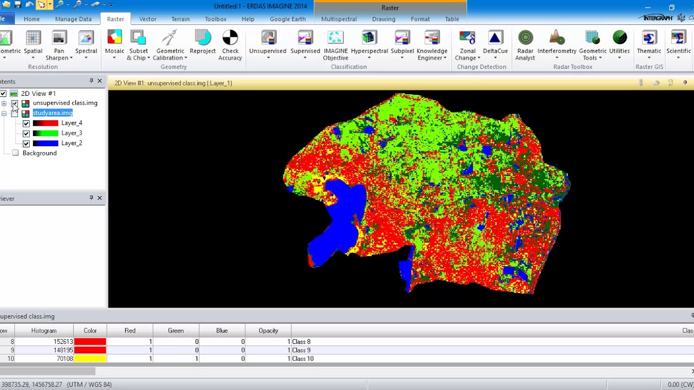
Task: Close the Contents panel
Action: (x=100, y=81)
